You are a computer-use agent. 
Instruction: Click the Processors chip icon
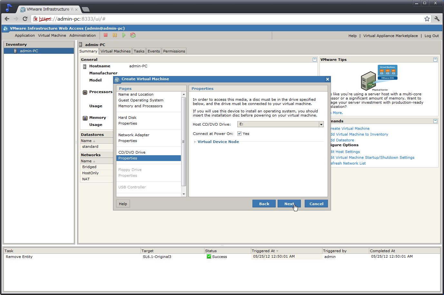[85, 92]
